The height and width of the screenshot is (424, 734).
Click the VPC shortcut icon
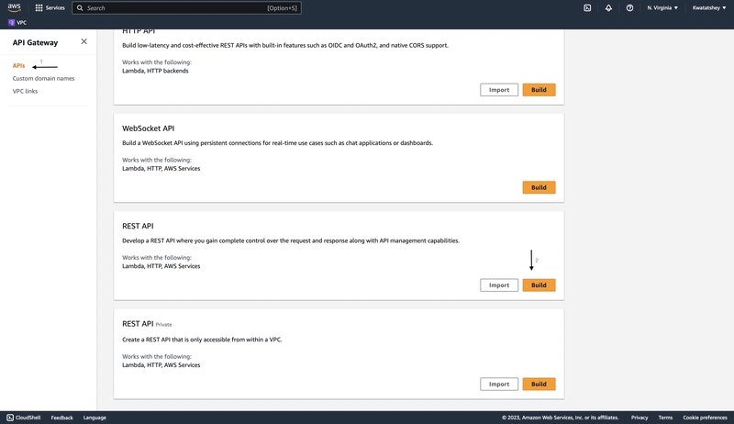coord(11,22)
